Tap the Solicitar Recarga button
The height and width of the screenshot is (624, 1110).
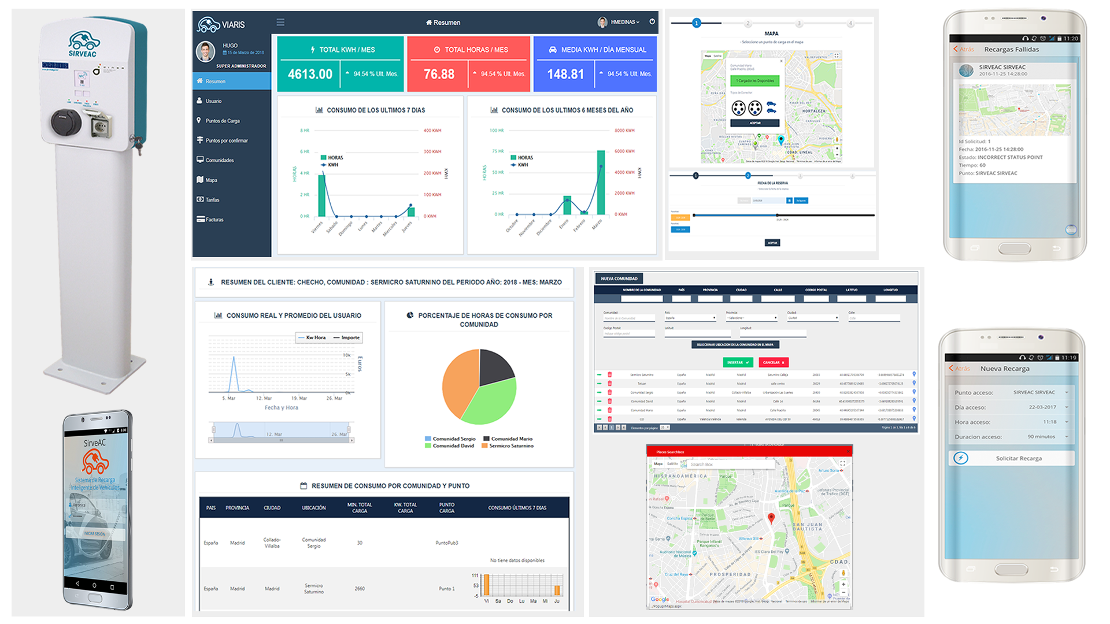click(x=1017, y=458)
